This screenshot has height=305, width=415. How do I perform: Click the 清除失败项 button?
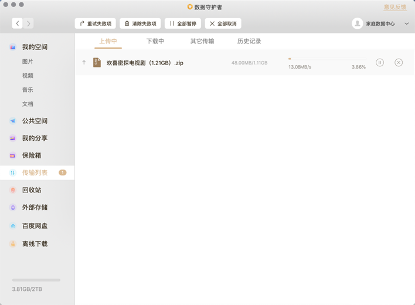pyautogui.click(x=141, y=23)
